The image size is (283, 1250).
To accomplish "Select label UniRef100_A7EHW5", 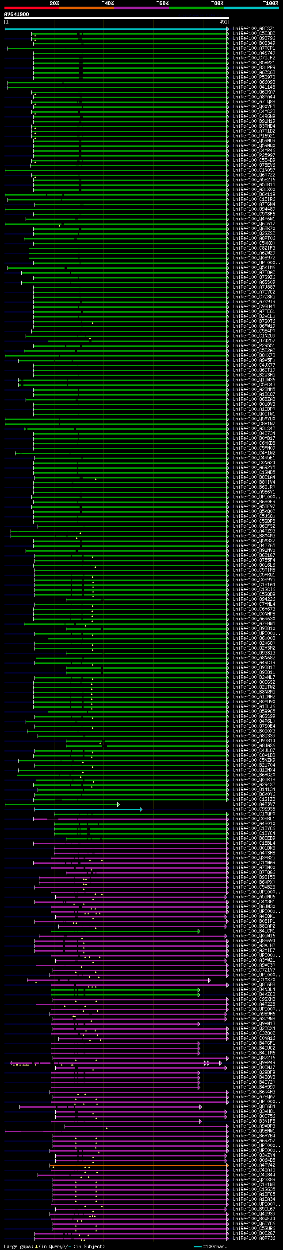I will [x=253, y=623].
